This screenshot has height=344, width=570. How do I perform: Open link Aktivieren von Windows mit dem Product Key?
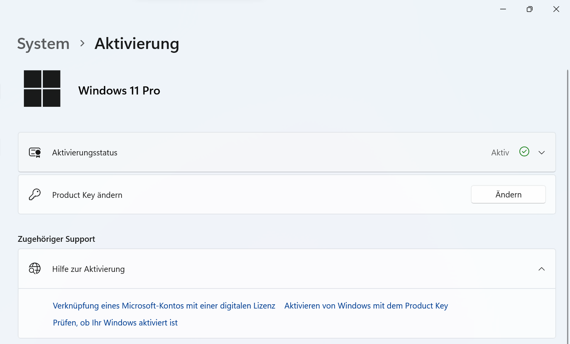[366, 306]
